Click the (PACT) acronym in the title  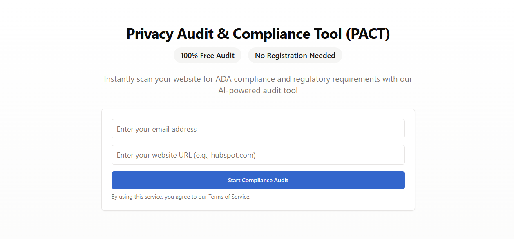coord(368,34)
